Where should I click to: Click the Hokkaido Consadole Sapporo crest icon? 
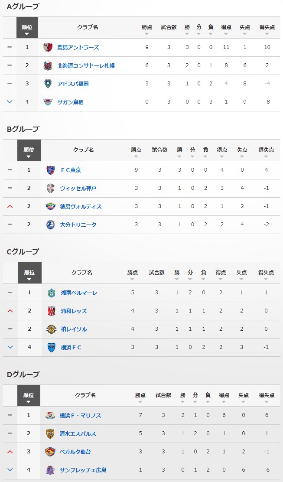click(x=48, y=65)
